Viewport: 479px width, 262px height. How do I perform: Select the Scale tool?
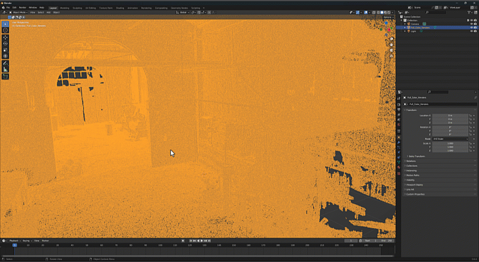pos(5,50)
